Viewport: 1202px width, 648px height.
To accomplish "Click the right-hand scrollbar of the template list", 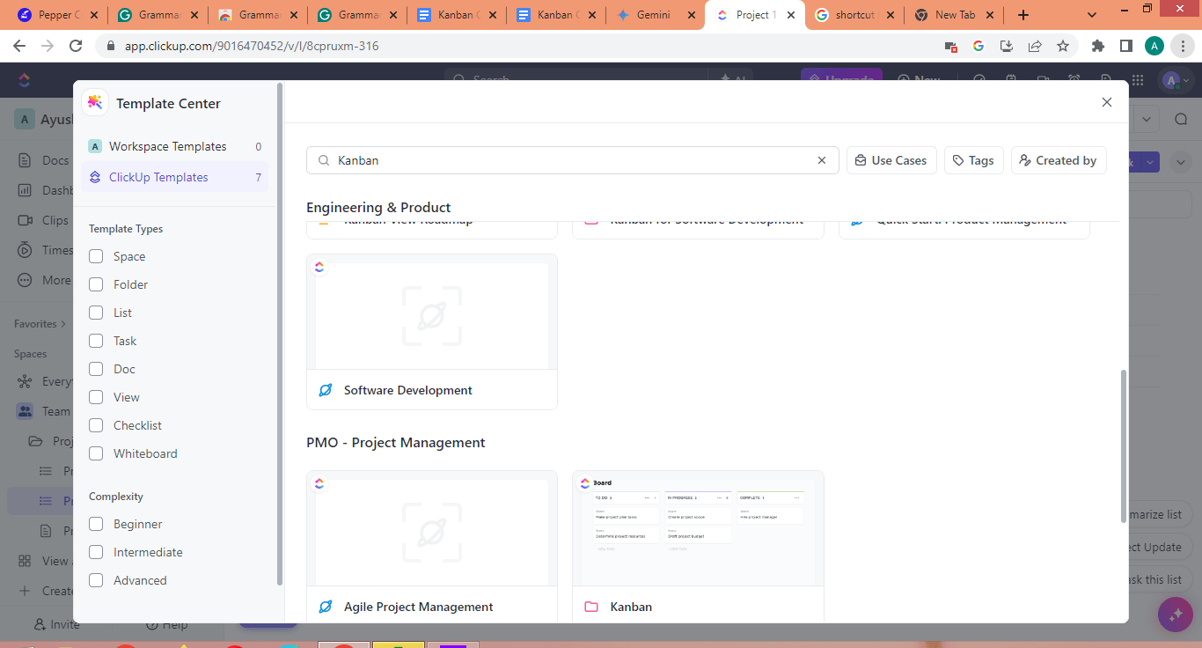I will (1122, 446).
